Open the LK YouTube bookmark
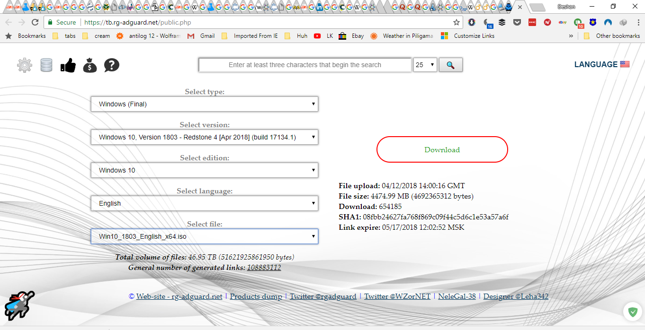The width and height of the screenshot is (645, 330). 323,36
